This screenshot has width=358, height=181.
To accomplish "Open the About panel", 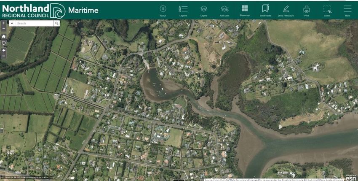I will click(x=163, y=10).
